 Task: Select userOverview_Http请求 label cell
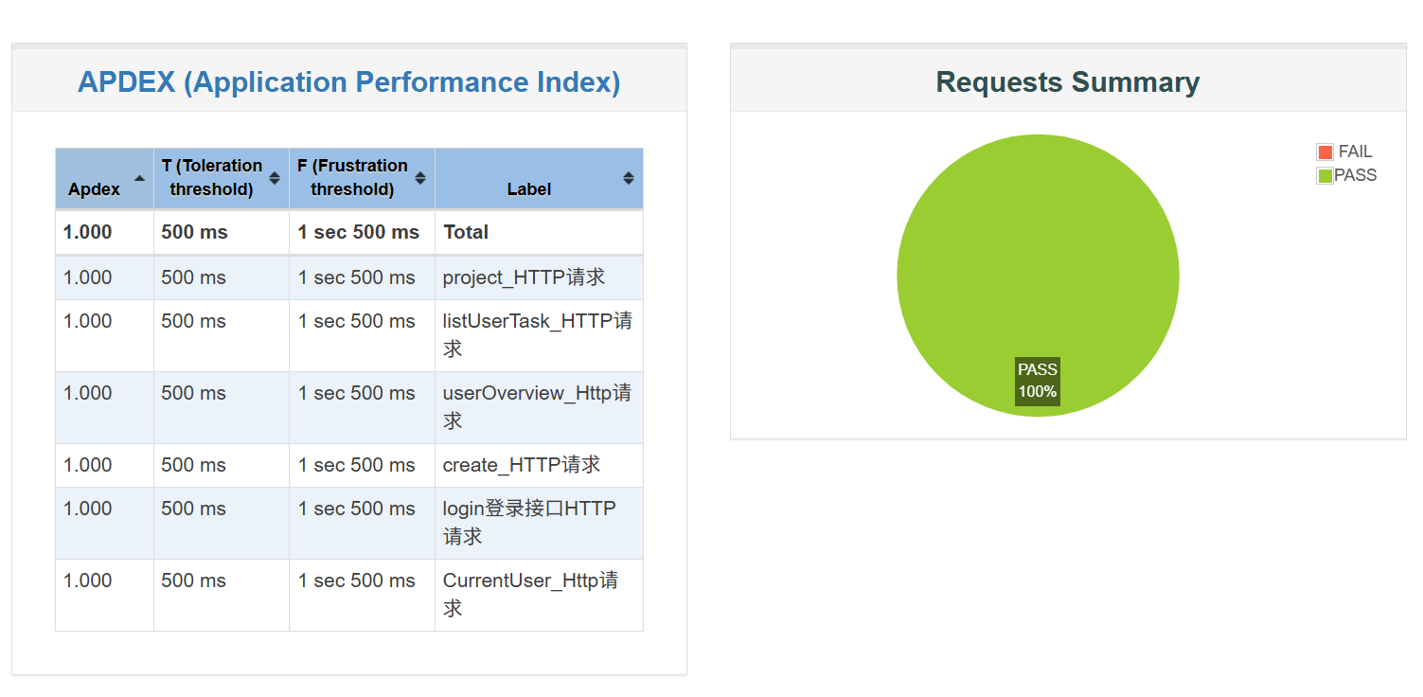click(539, 407)
